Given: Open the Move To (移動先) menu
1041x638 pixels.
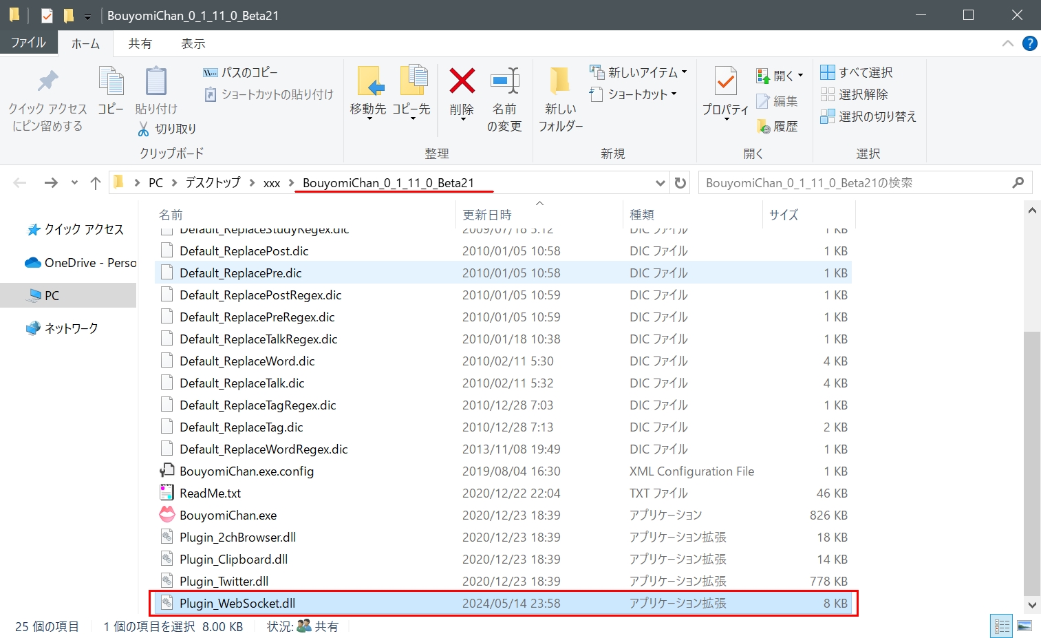Looking at the screenshot, I should [x=369, y=93].
